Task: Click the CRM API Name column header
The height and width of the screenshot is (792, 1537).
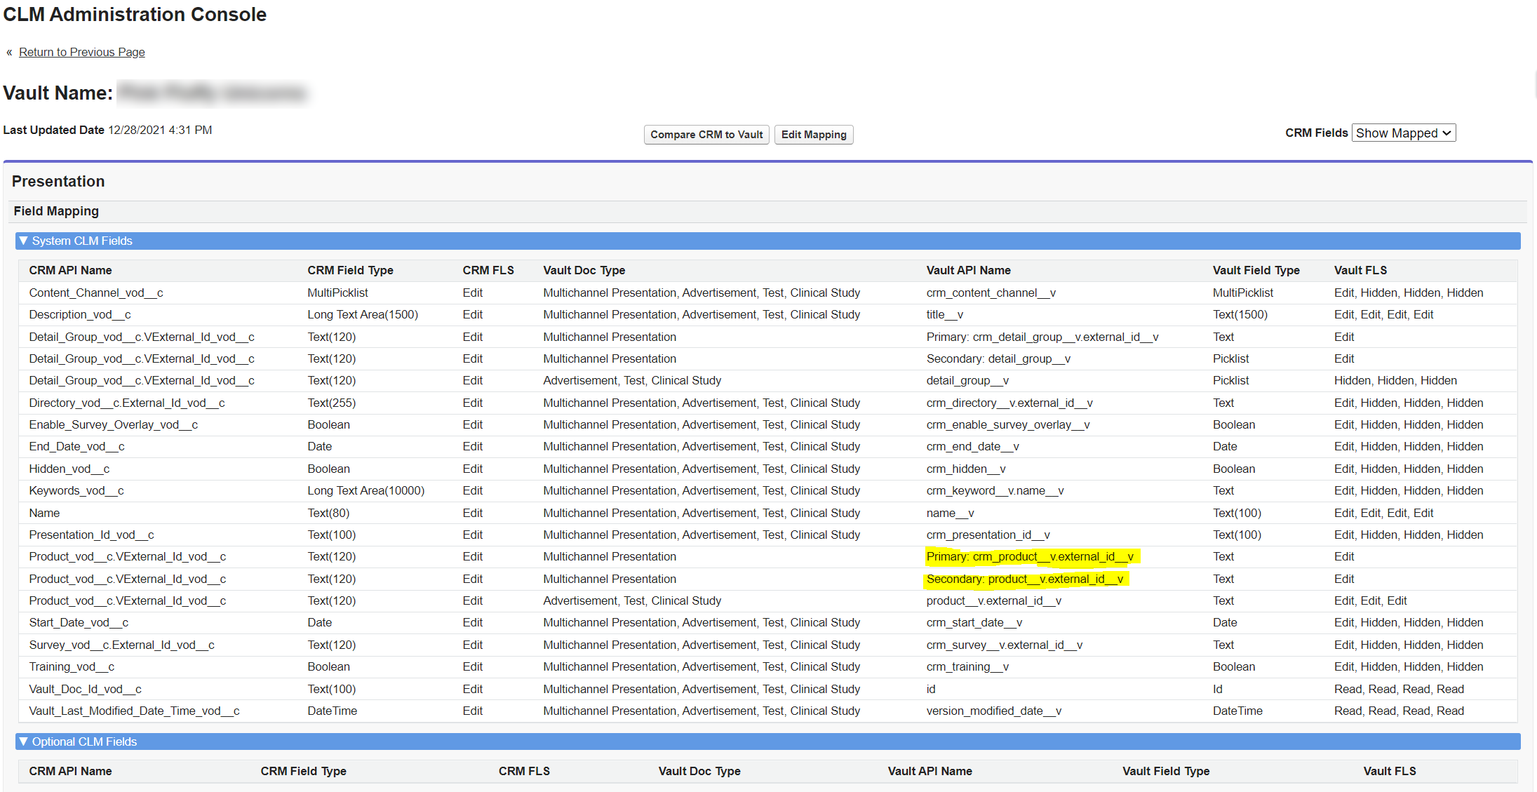Action: pos(70,270)
